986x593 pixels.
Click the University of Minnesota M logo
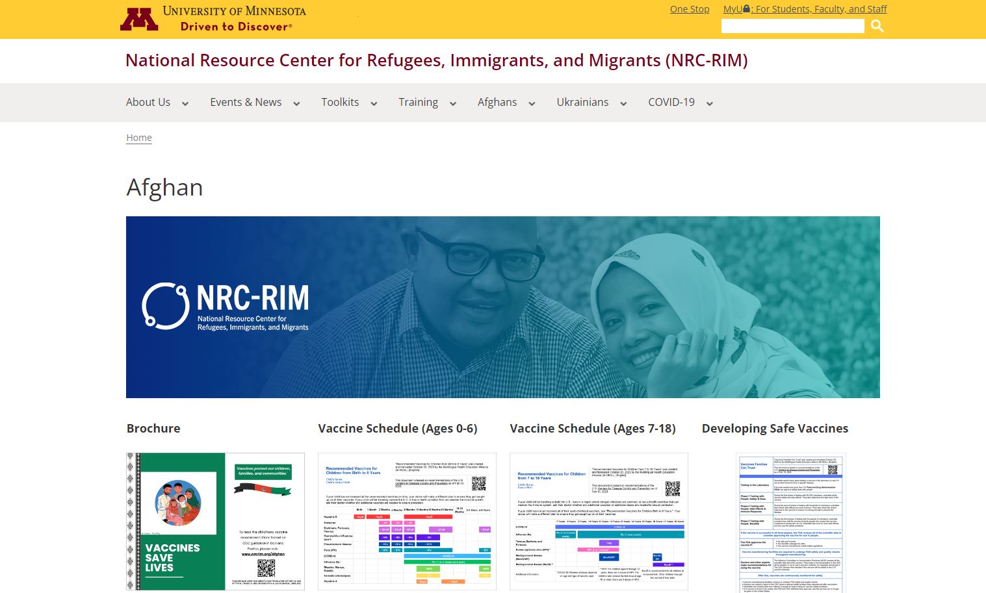(139, 19)
